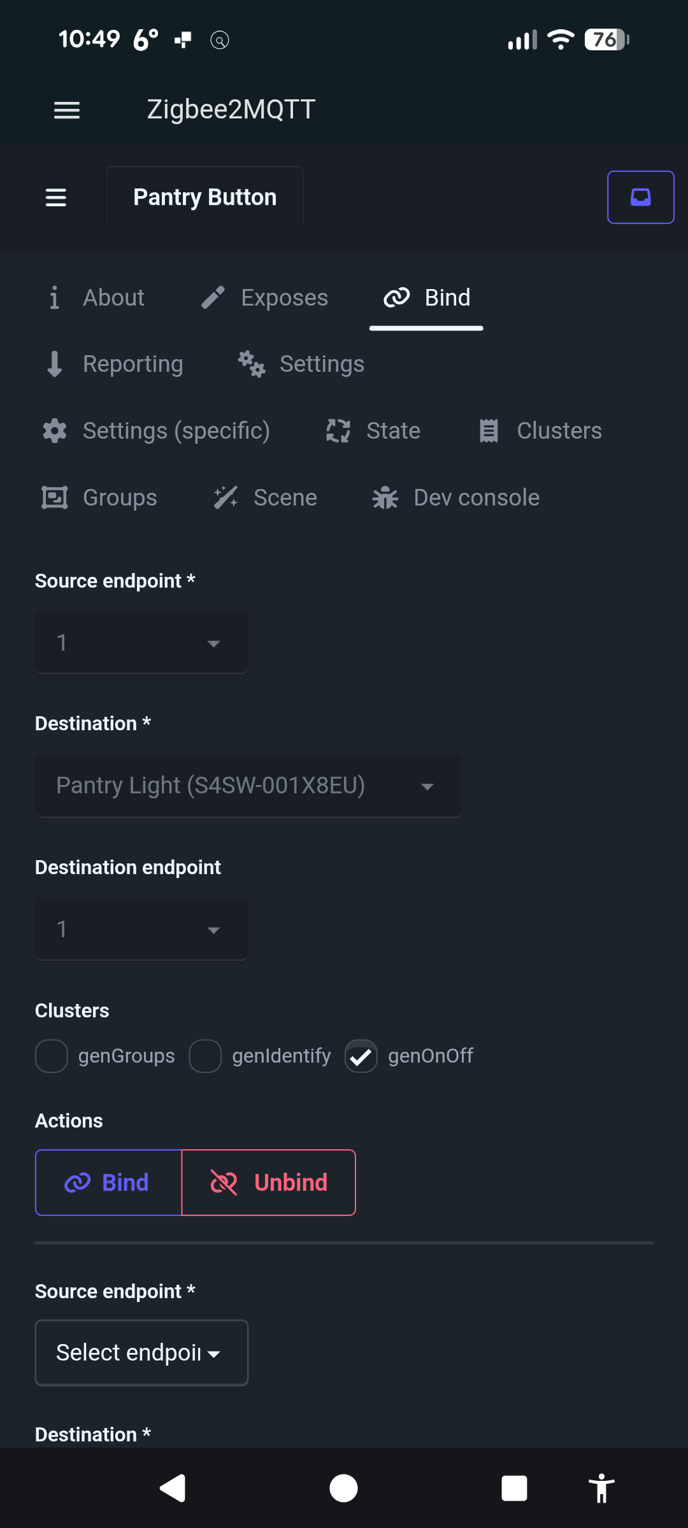Uncheck the genOnOff cluster checkbox

361,1056
